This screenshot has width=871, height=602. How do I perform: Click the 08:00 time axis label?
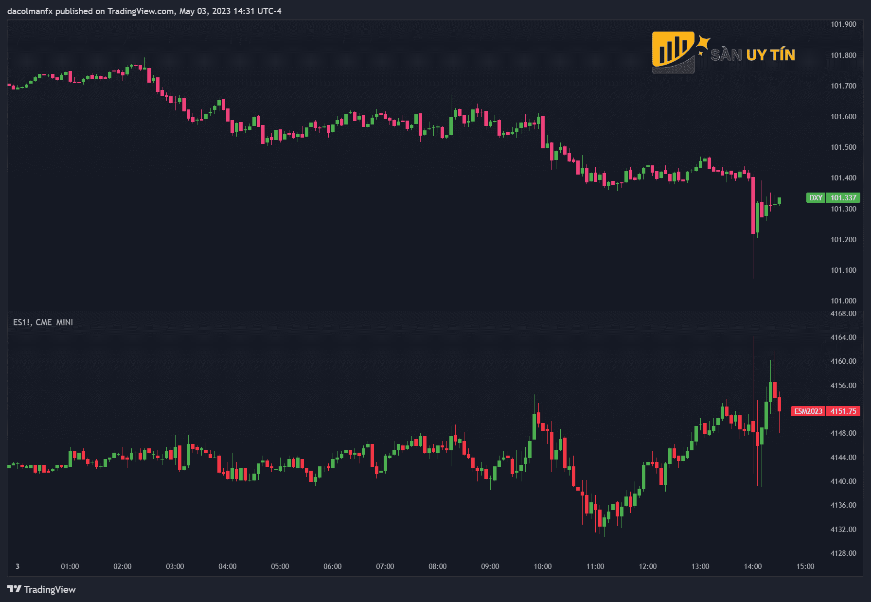point(438,567)
